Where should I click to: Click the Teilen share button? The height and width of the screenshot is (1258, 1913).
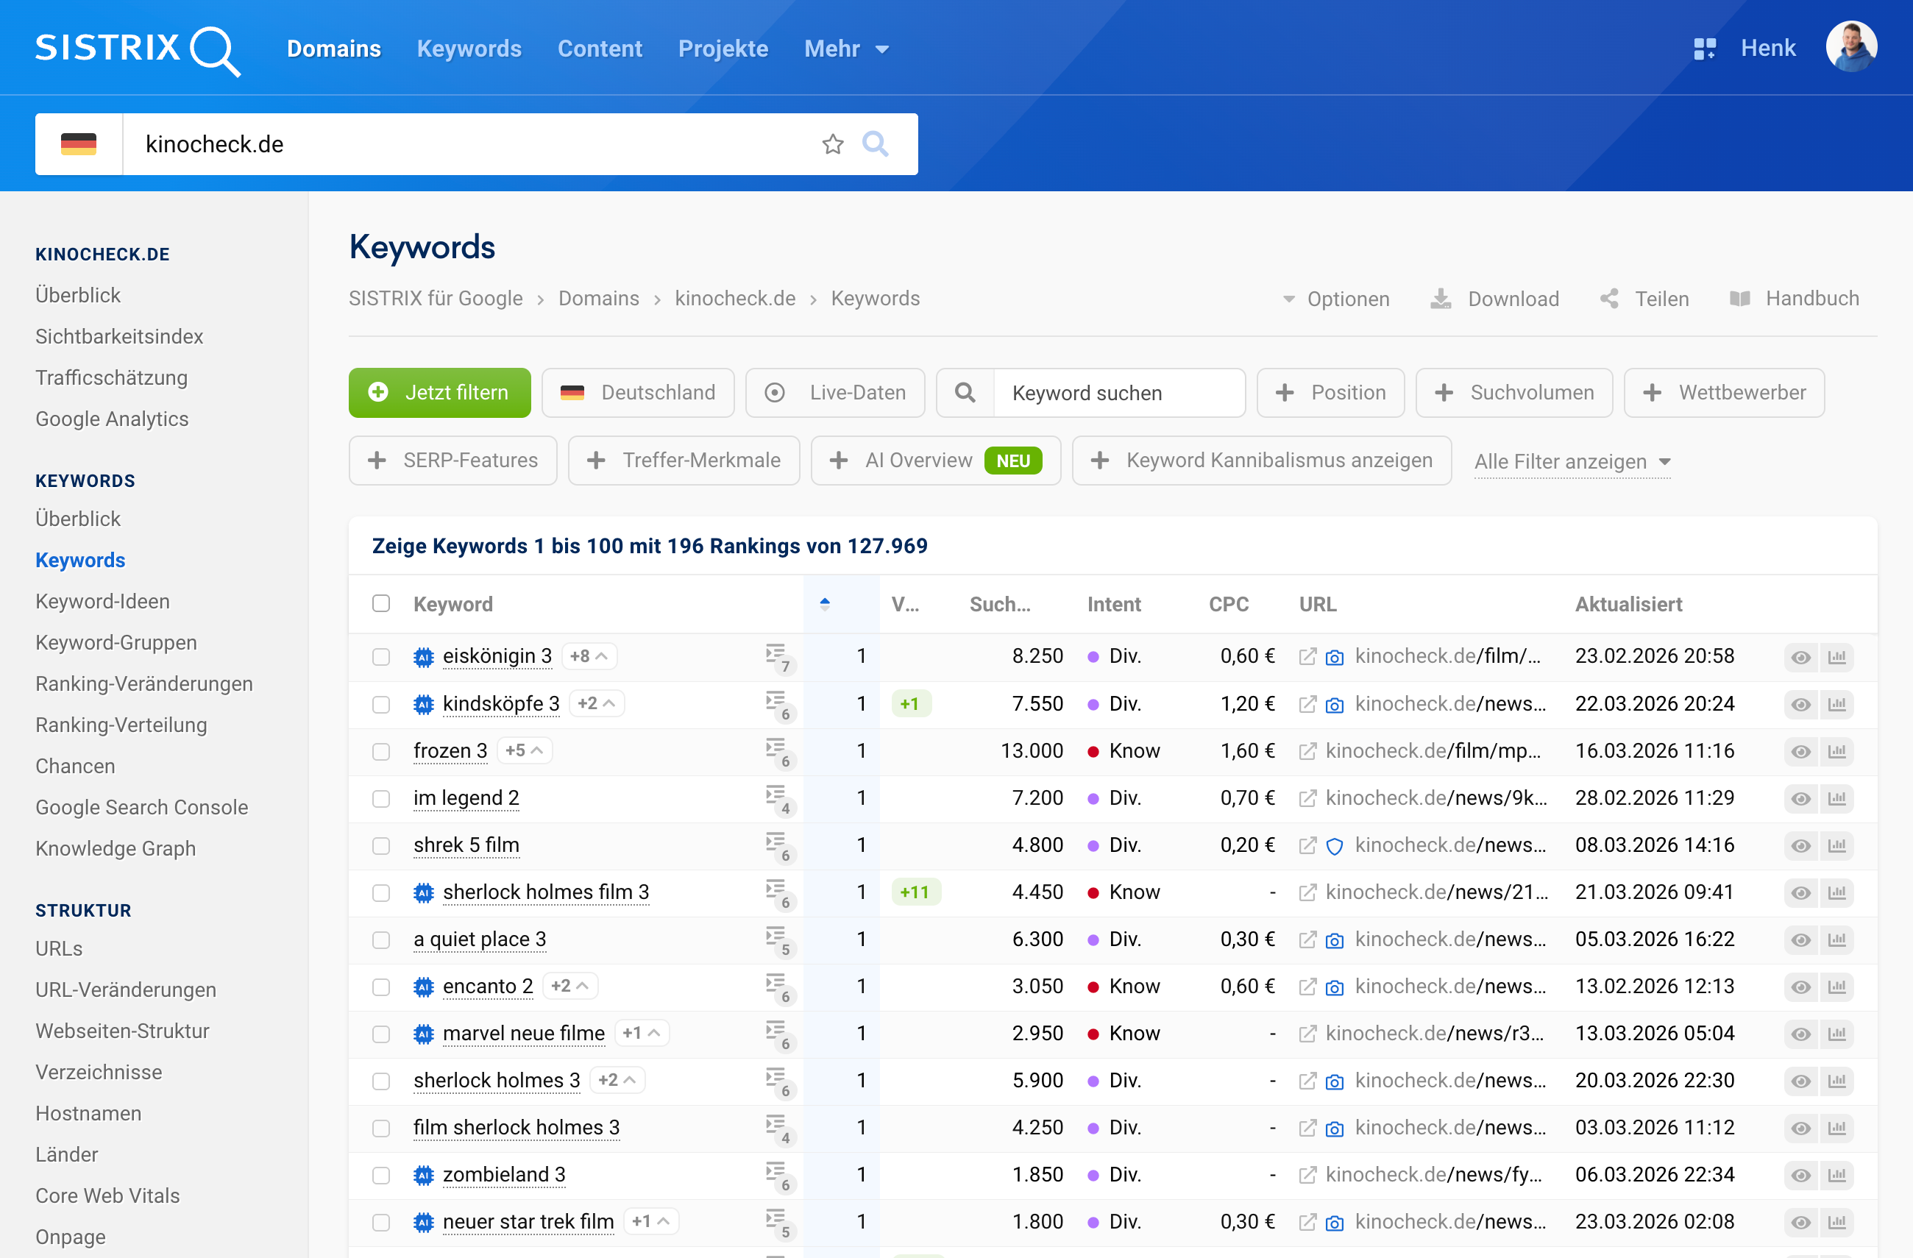tap(1644, 299)
